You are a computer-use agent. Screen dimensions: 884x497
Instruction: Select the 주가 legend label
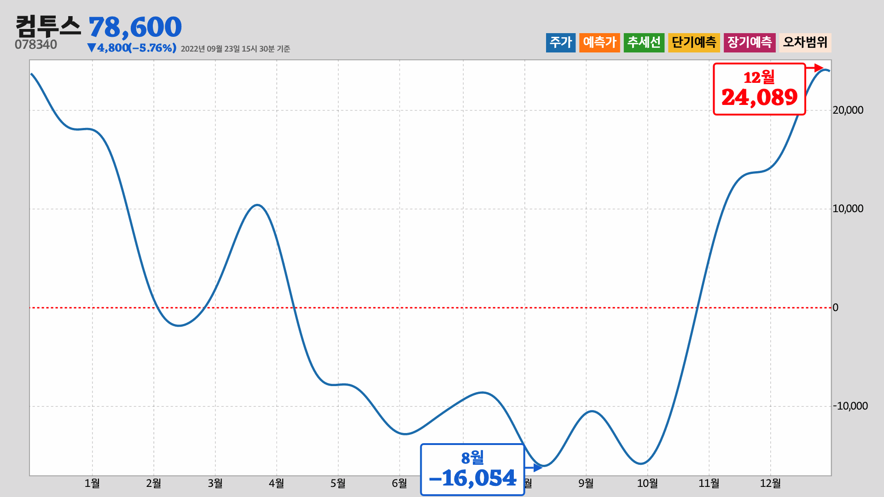(x=561, y=42)
